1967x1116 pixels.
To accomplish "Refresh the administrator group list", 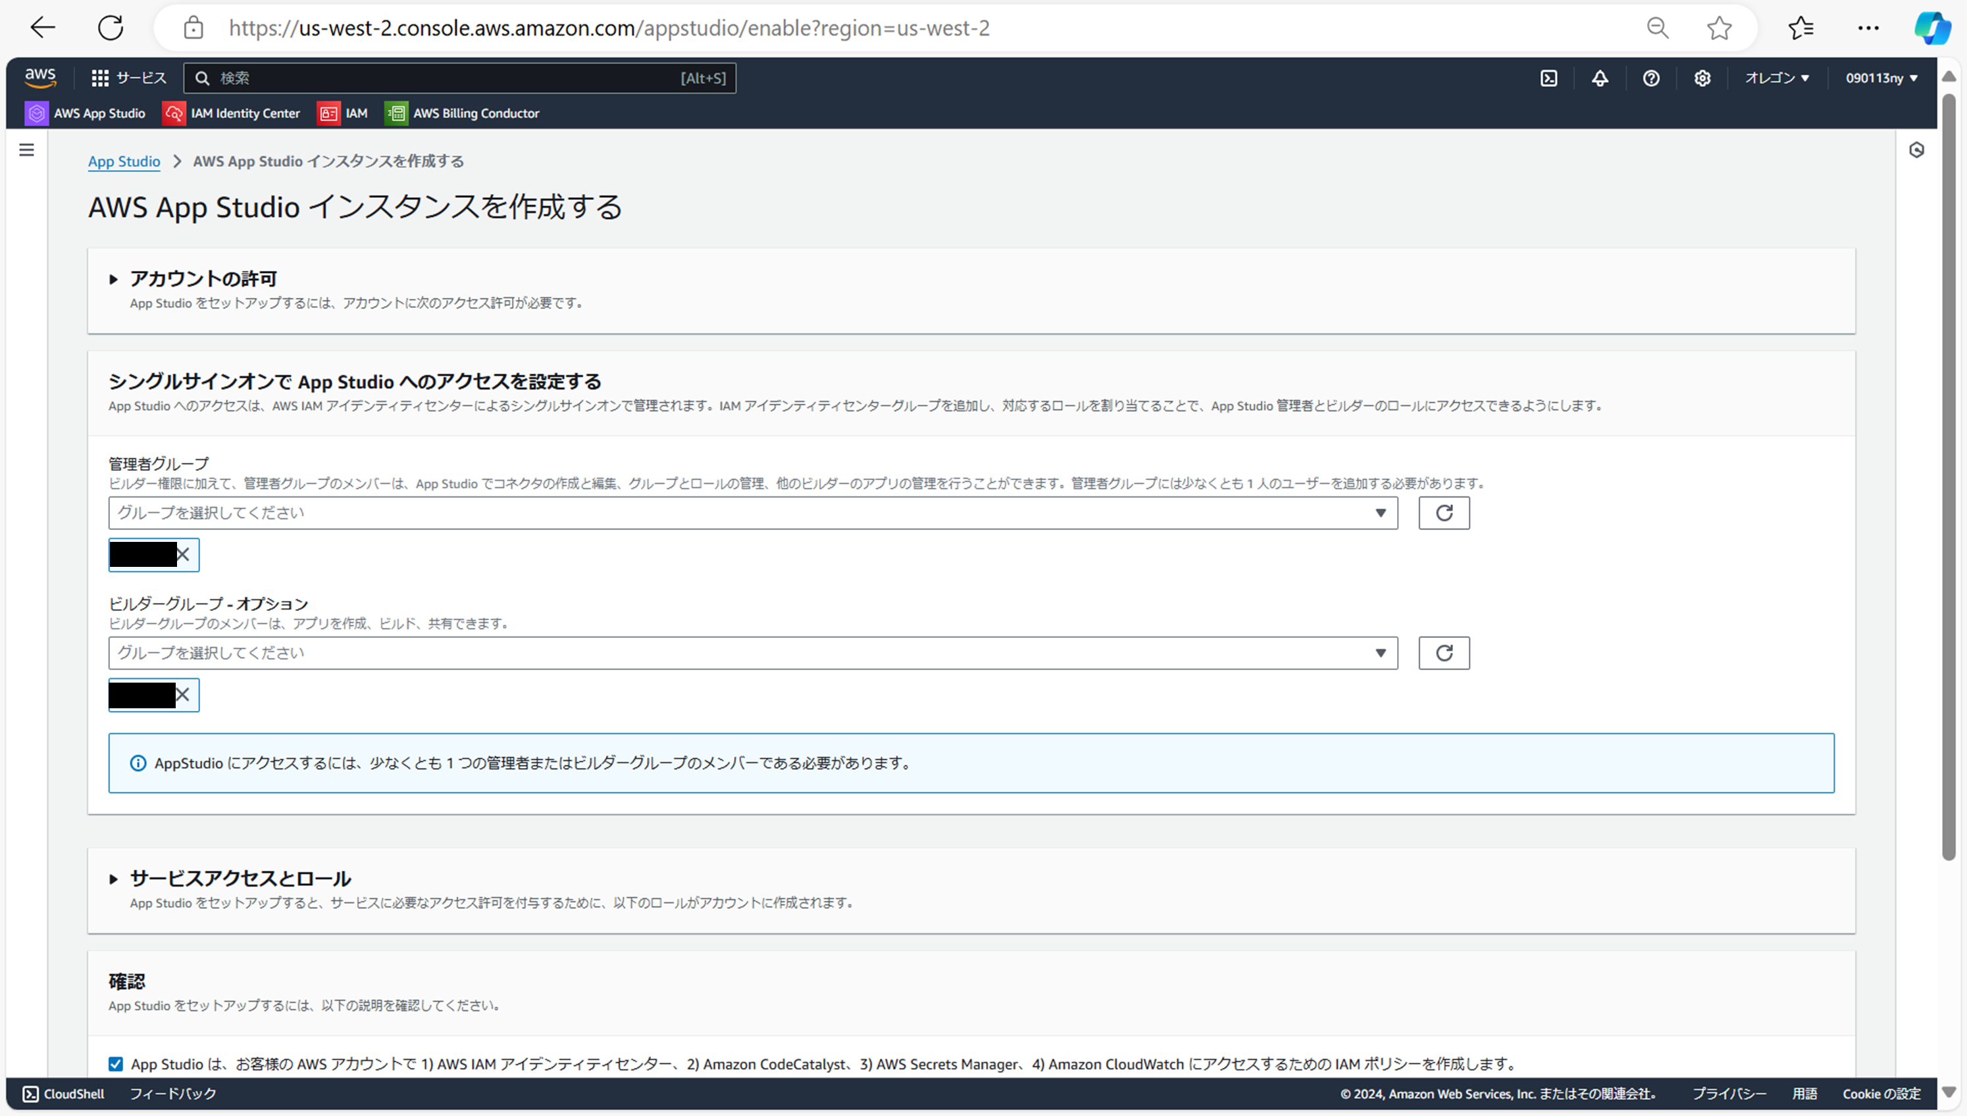I will (x=1443, y=513).
